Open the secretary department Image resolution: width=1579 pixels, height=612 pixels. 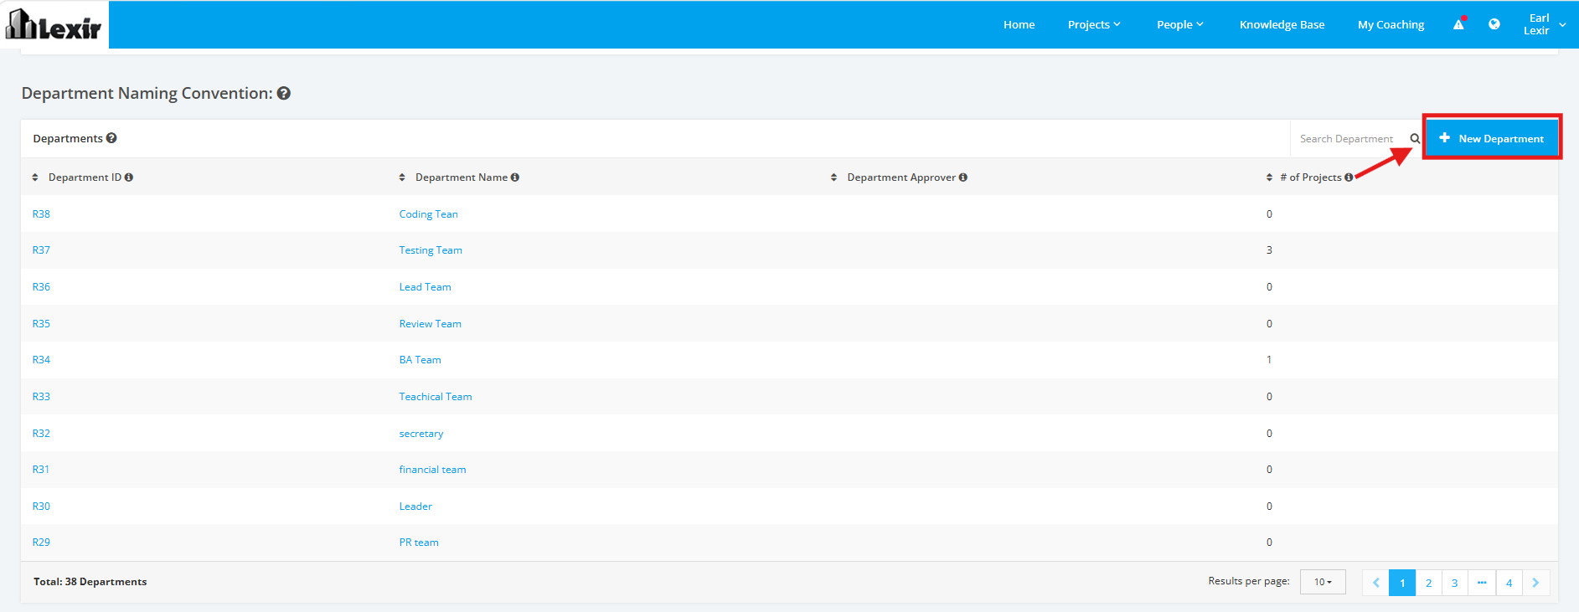[421, 434]
